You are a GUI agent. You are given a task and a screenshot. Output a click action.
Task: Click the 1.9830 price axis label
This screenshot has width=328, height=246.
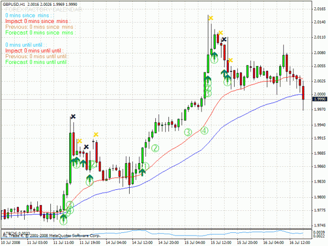coord(320,182)
